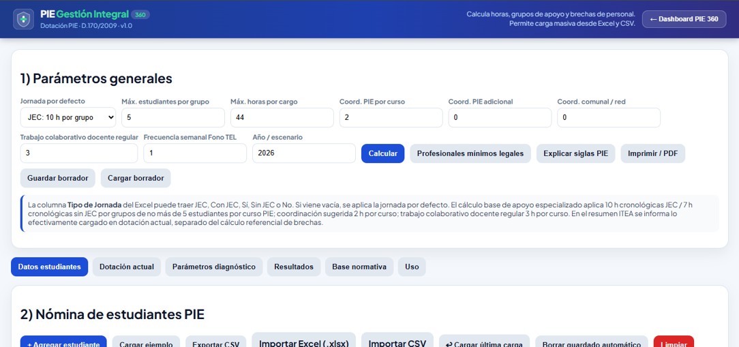Click + Agregar estudiante button
739x347 pixels.
point(63,342)
